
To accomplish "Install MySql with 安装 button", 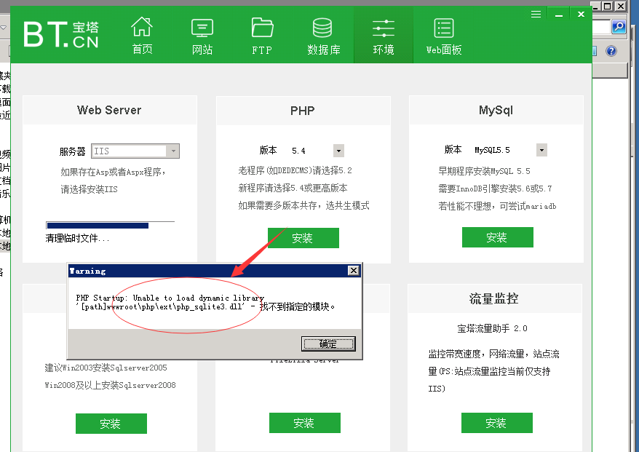I will click(497, 237).
